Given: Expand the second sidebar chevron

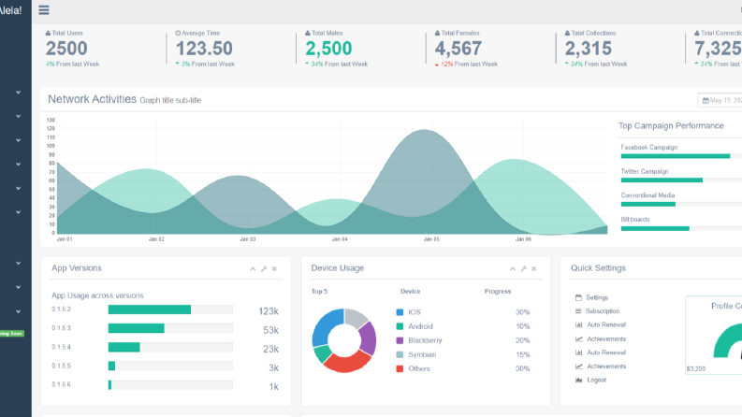Looking at the screenshot, I should click(19, 116).
